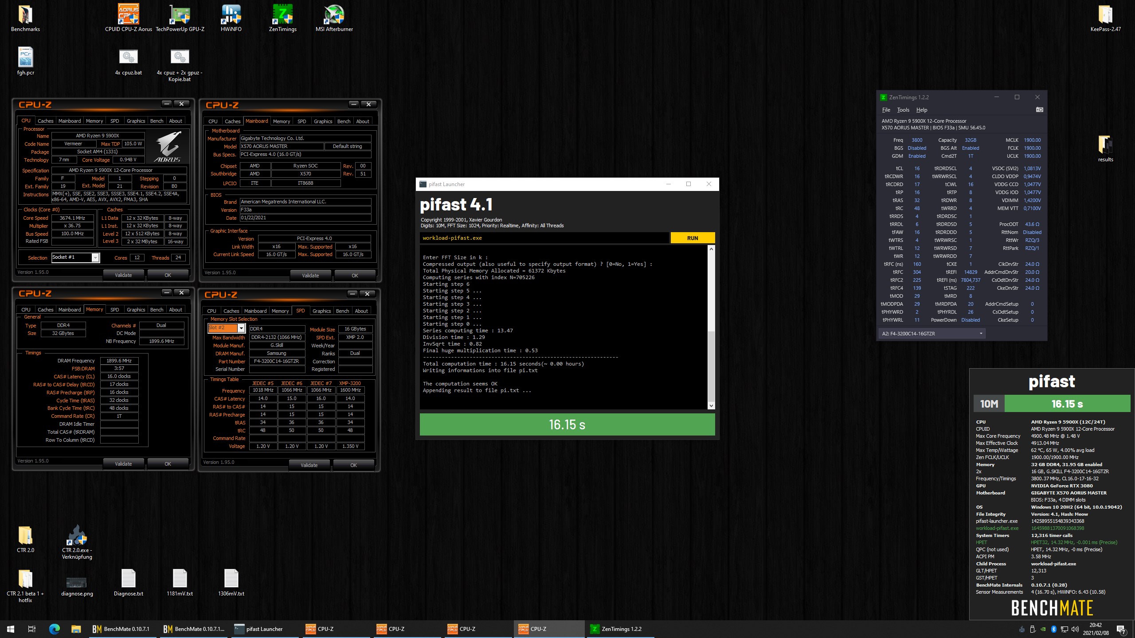Click the yellow RUN button in pifast Launcher
This screenshot has height=638, width=1135.
[693, 238]
